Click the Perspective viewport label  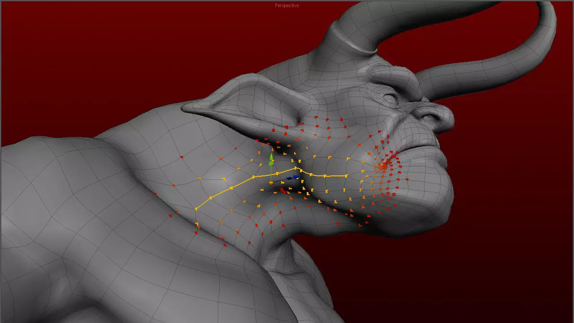click(287, 5)
